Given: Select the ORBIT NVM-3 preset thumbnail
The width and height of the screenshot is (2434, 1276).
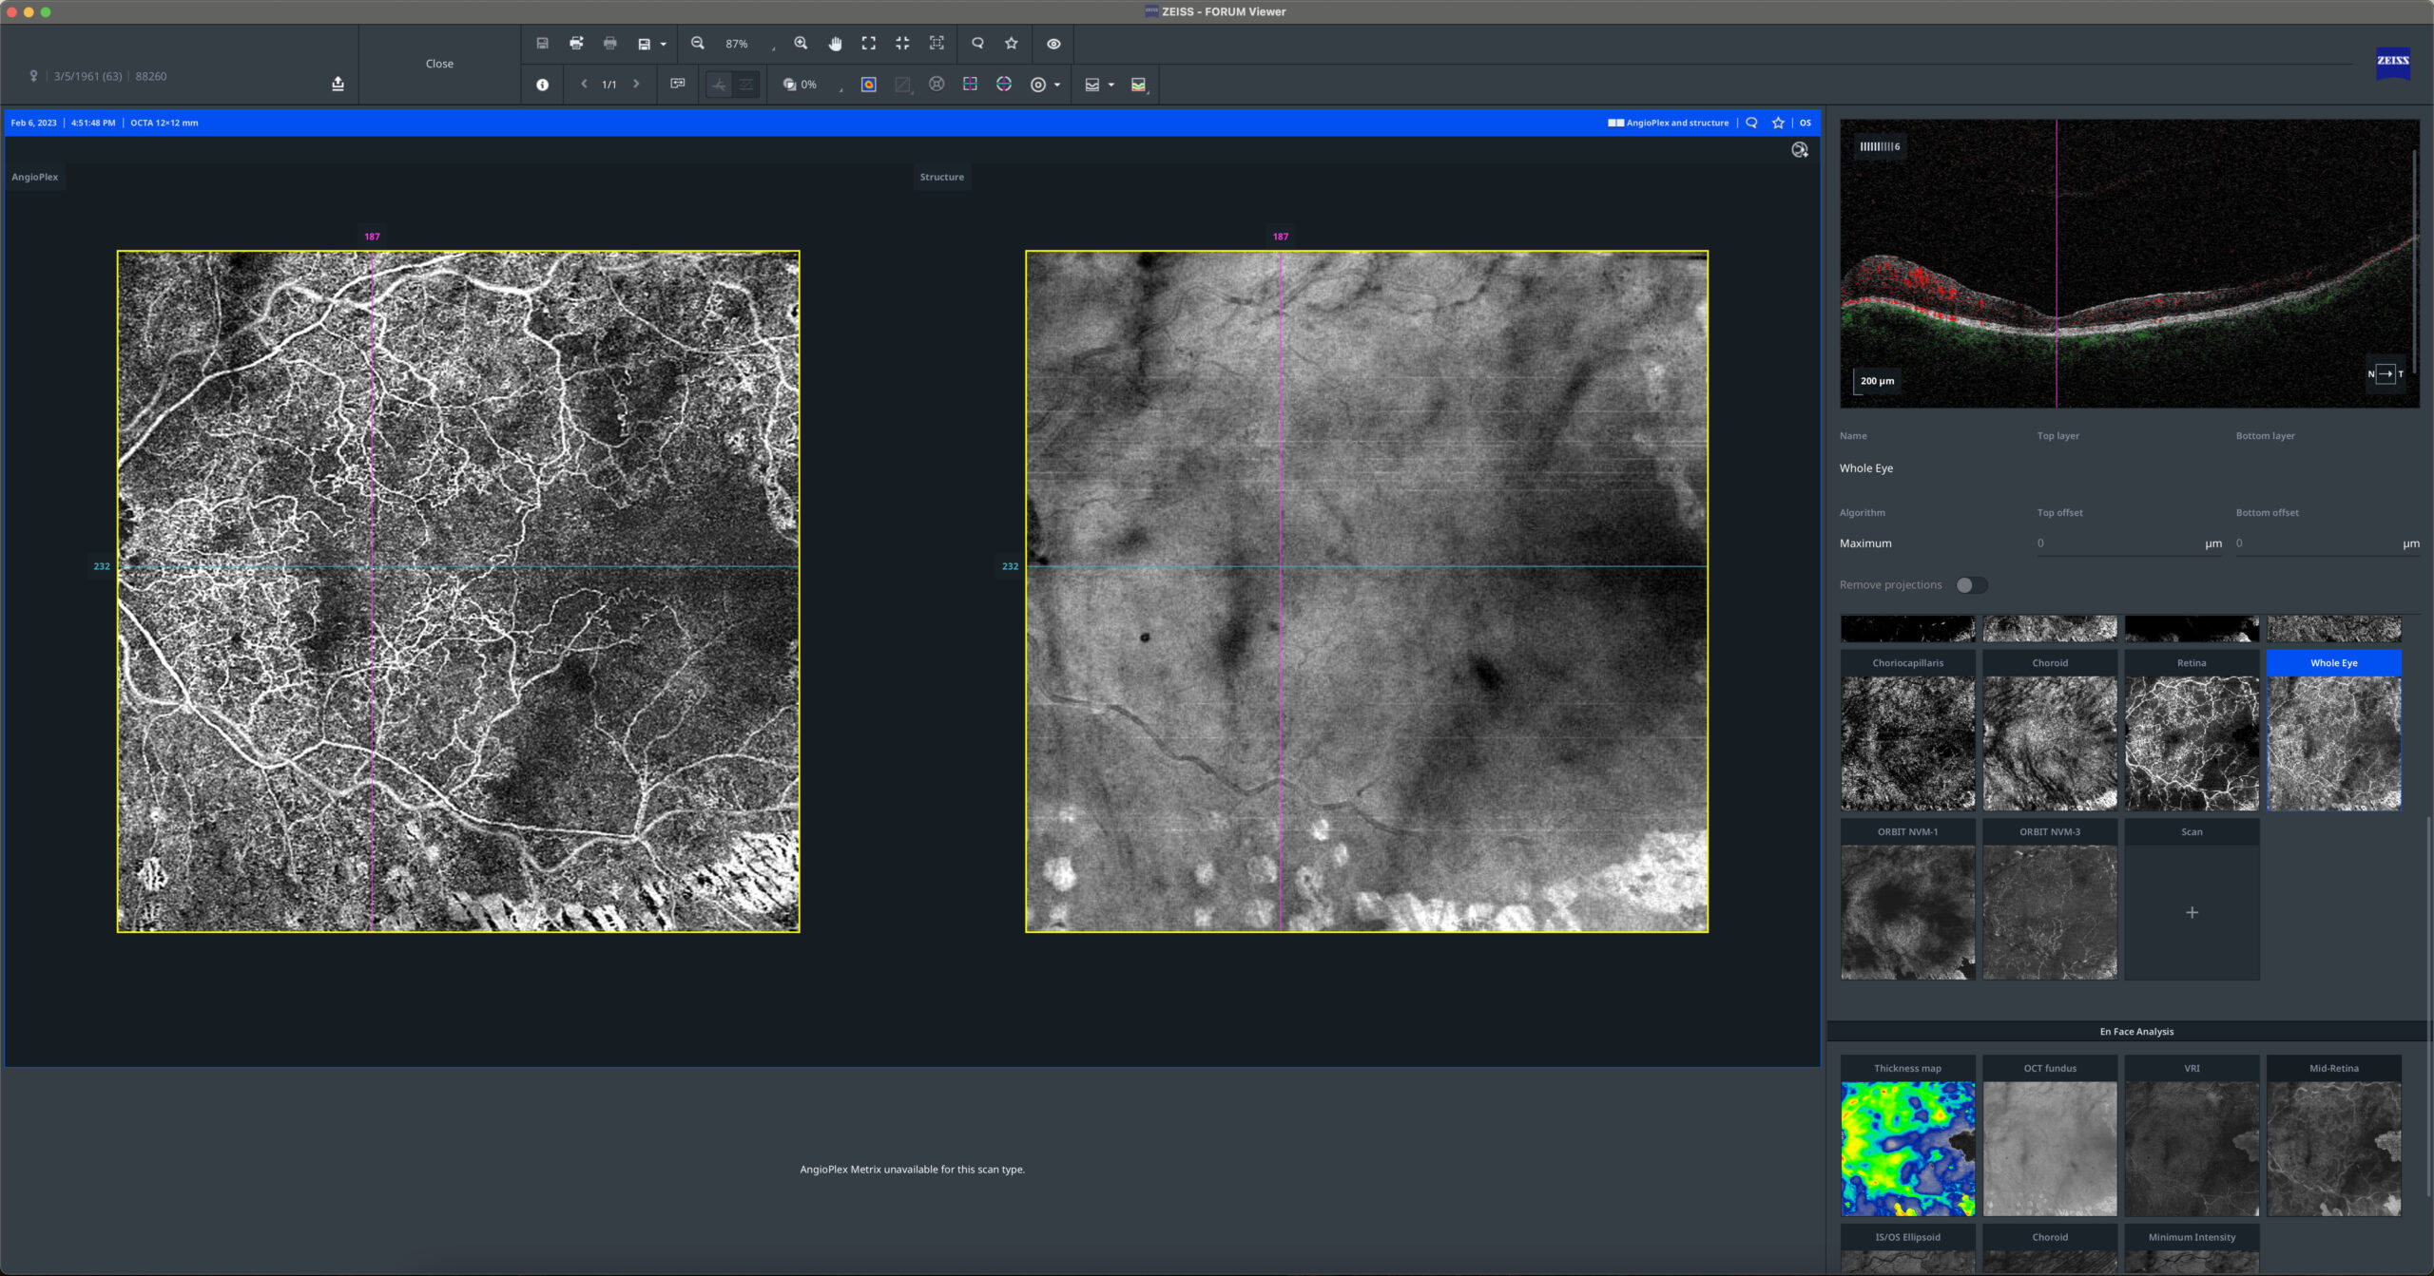Looking at the screenshot, I should pyautogui.click(x=2050, y=900).
